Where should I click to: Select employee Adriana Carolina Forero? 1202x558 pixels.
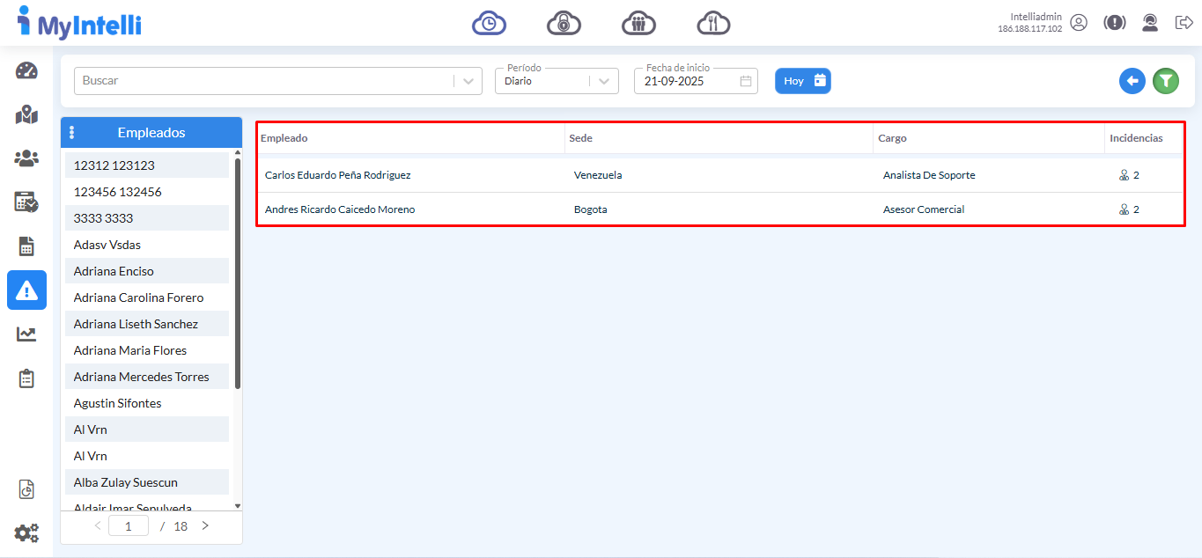138,297
